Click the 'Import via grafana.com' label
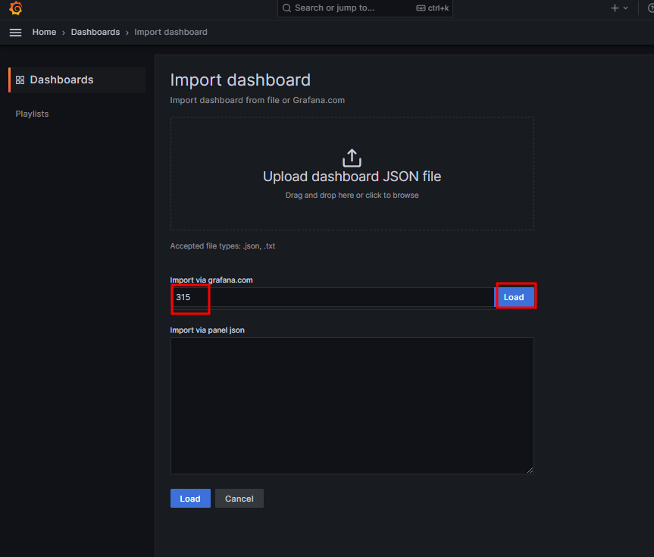Image resolution: width=654 pixels, height=557 pixels. coord(211,280)
